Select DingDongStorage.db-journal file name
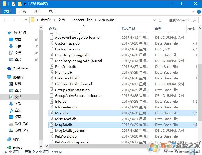 click(x=78, y=61)
